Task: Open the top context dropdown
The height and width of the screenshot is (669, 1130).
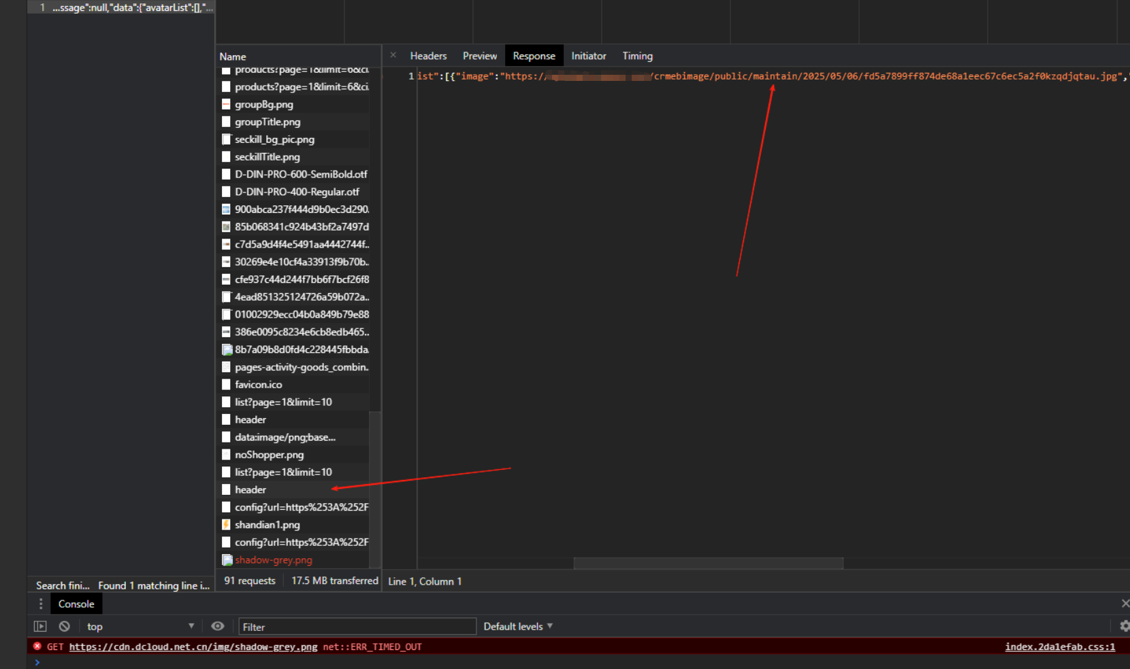Action: [x=140, y=626]
